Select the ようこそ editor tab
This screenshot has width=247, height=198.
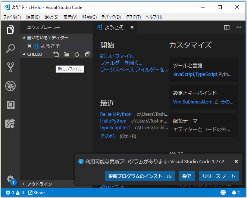[114, 27]
